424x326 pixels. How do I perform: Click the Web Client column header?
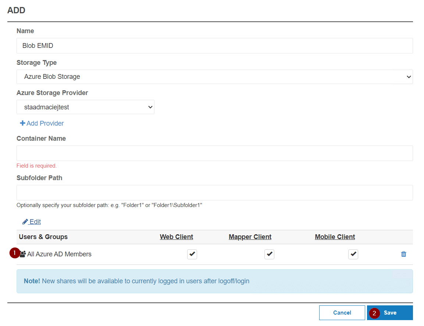click(x=176, y=237)
